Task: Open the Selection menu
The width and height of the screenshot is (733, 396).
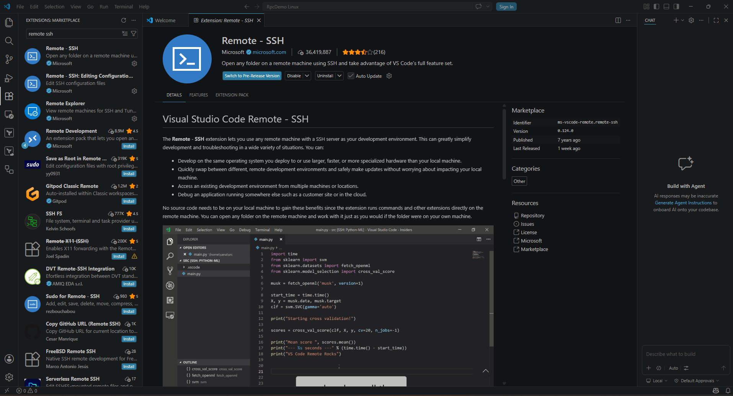Action: pos(54,7)
